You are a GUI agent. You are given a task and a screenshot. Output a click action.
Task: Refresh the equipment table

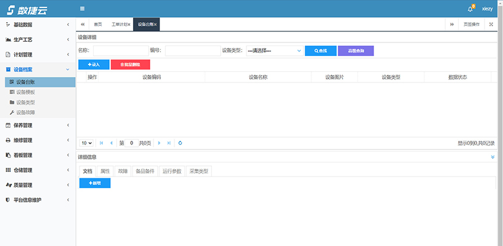180,143
